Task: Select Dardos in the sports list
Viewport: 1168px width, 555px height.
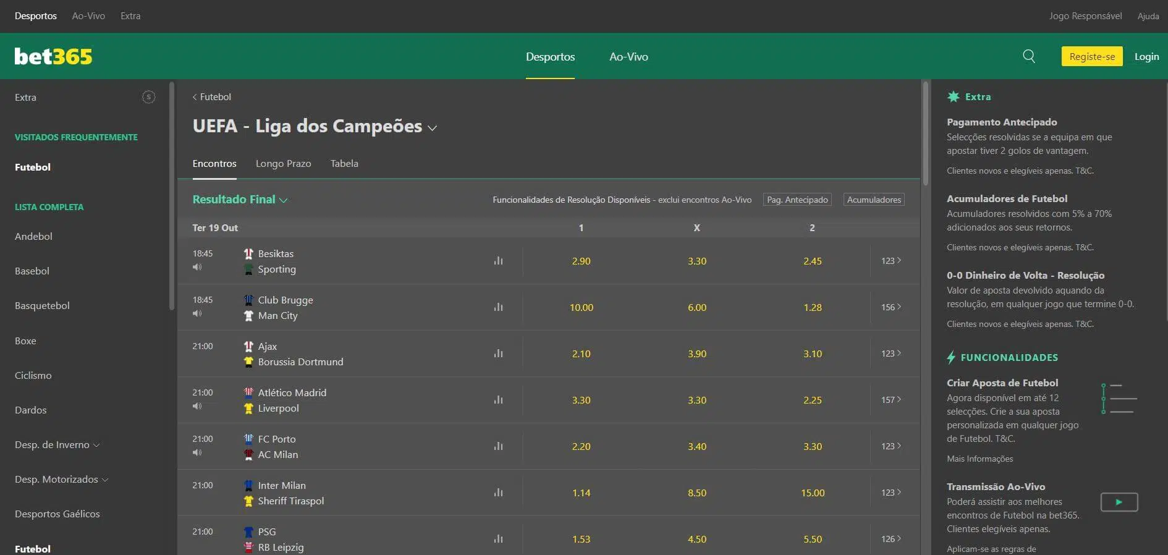Action: click(30, 410)
